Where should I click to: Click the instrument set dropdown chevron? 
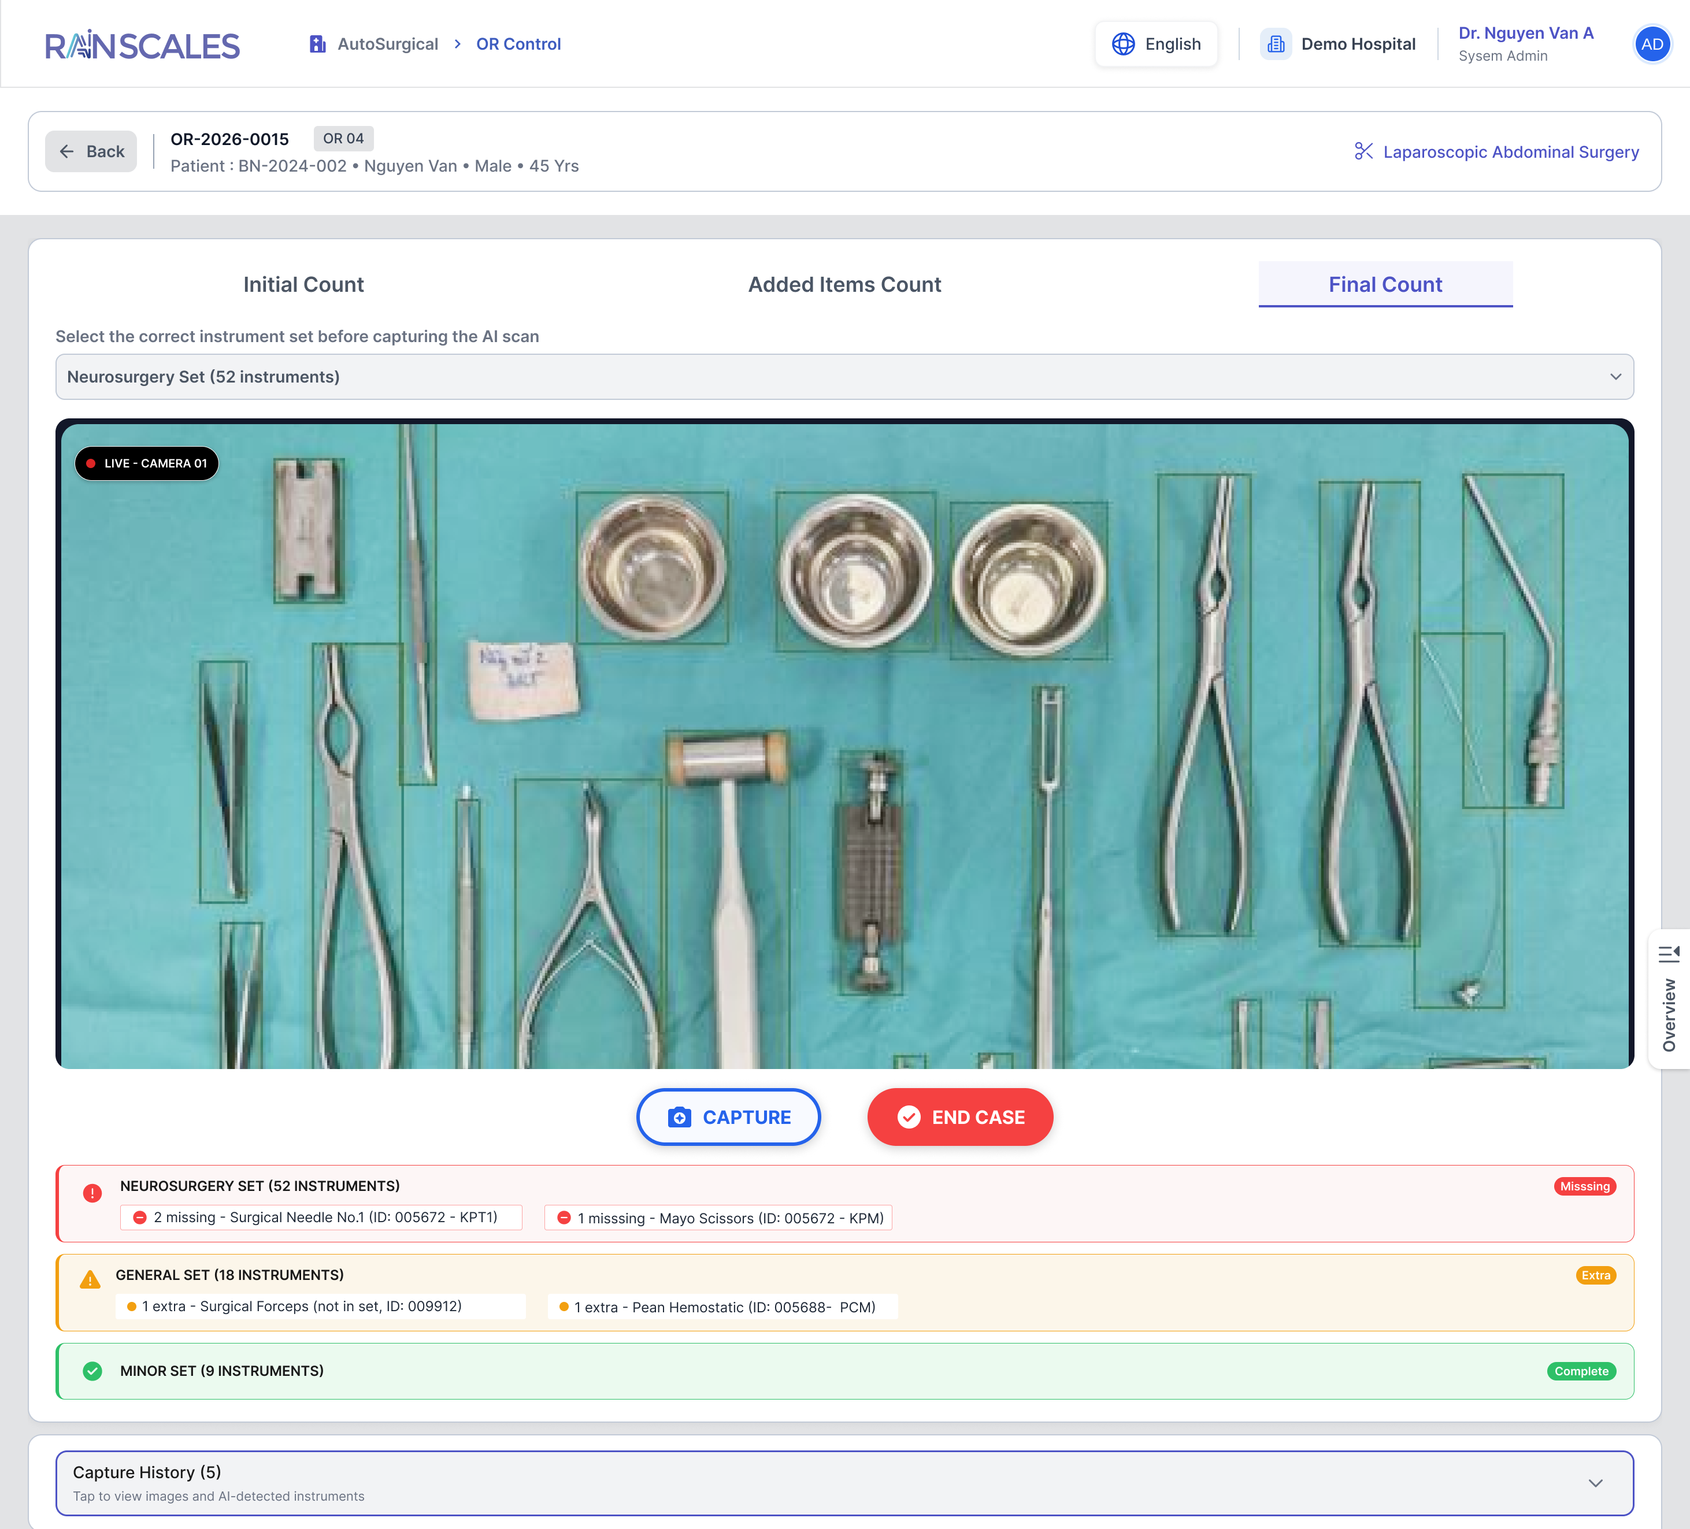pos(1615,377)
